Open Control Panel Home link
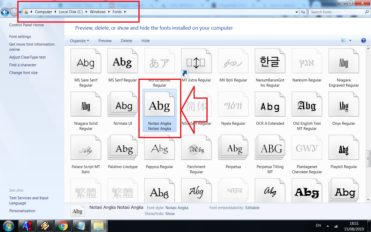 [x=27, y=25]
